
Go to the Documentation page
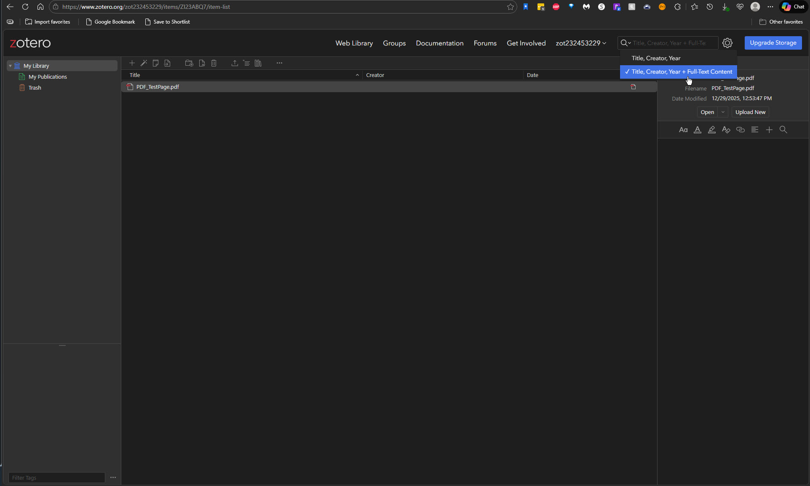click(439, 43)
